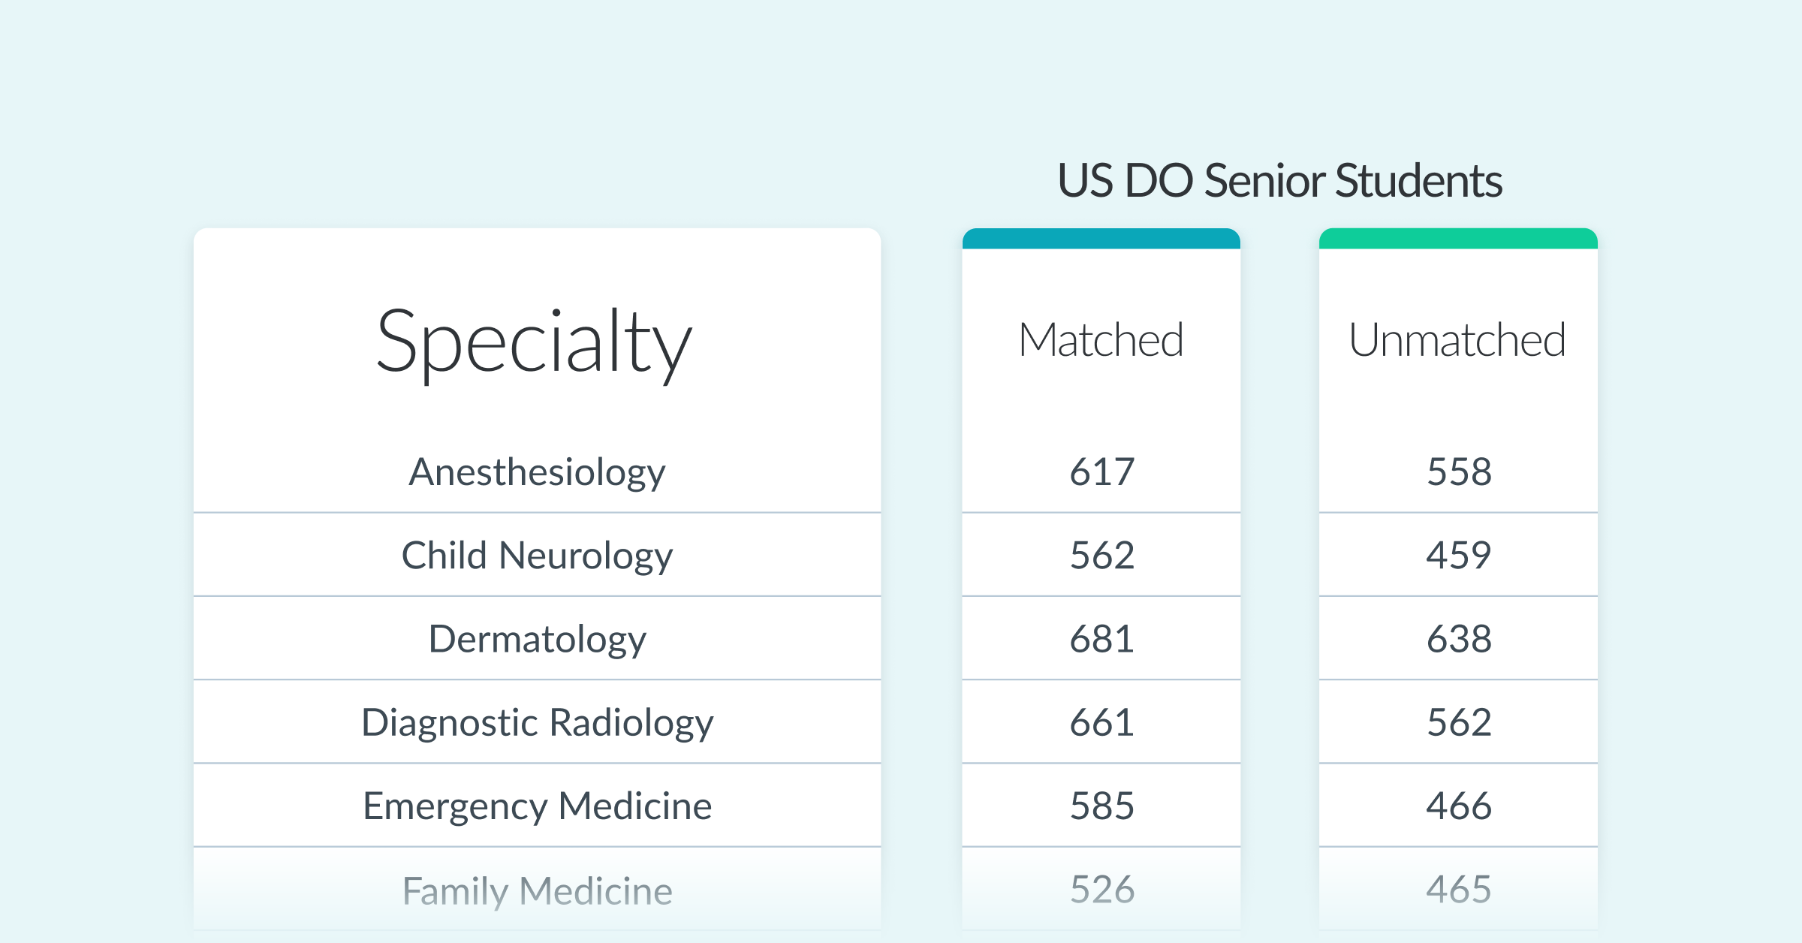Image resolution: width=1802 pixels, height=943 pixels.
Task: Click the Unmatched column header
Action: point(1457,340)
